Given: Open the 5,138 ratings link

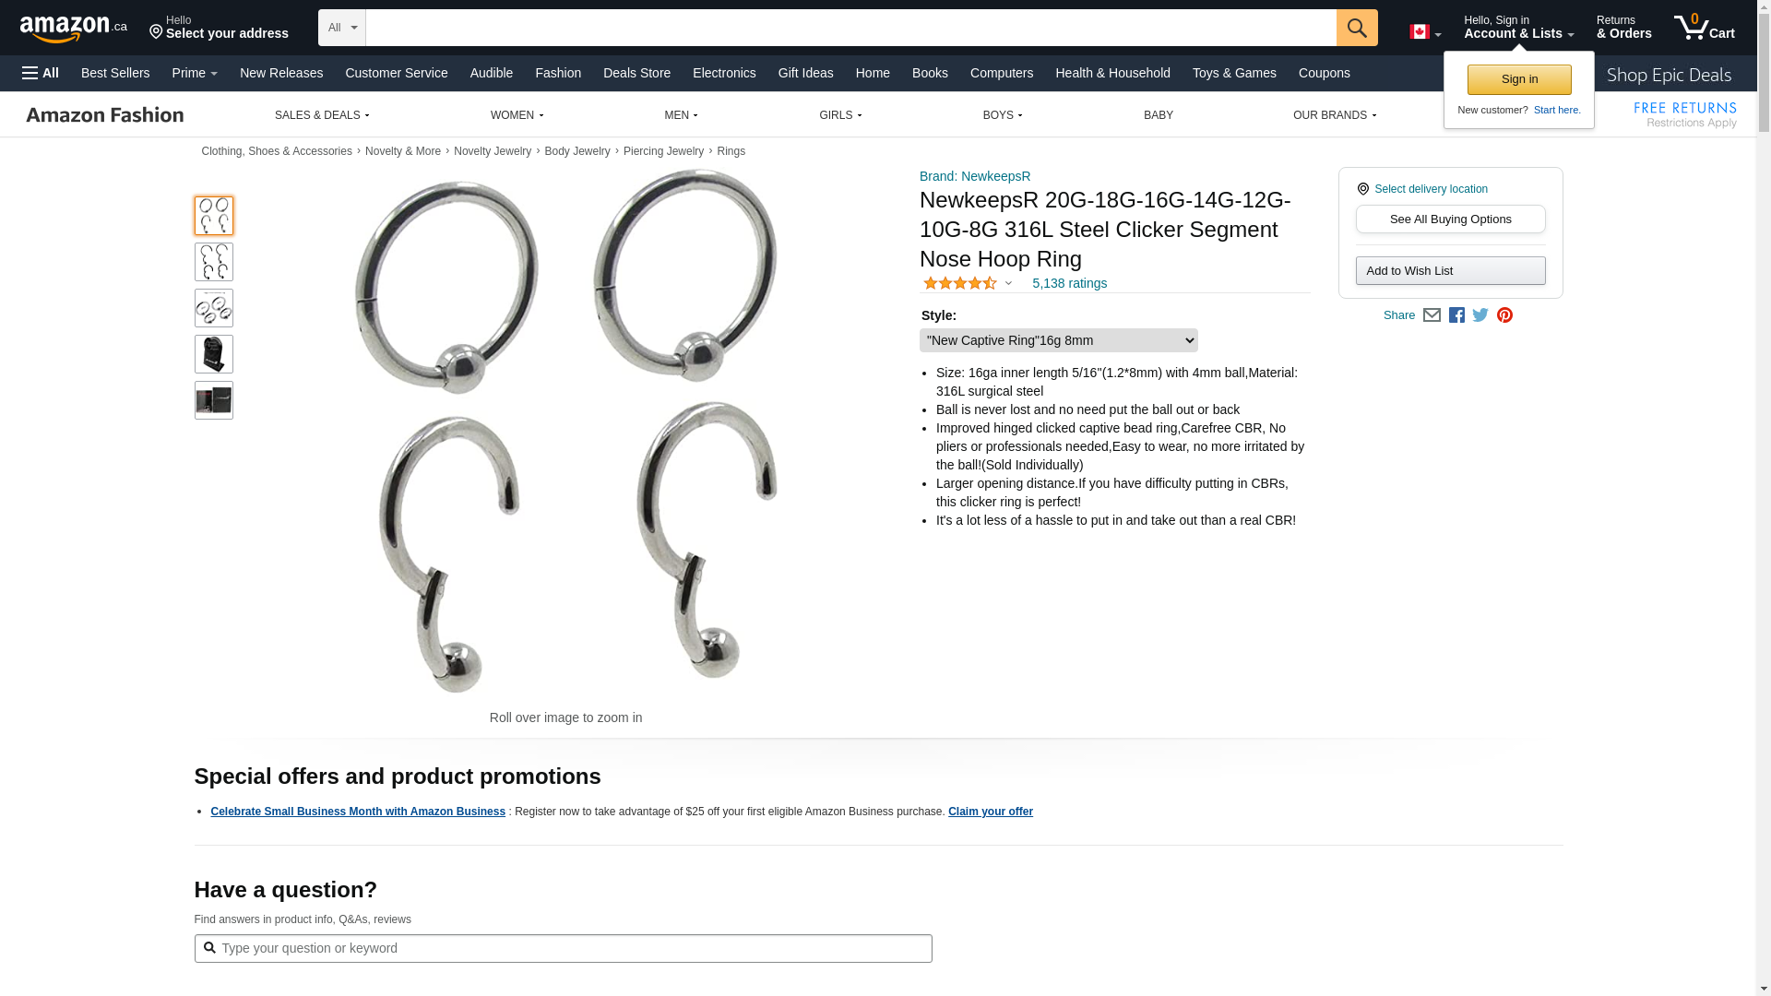Looking at the screenshot, I should [1069, 283].
